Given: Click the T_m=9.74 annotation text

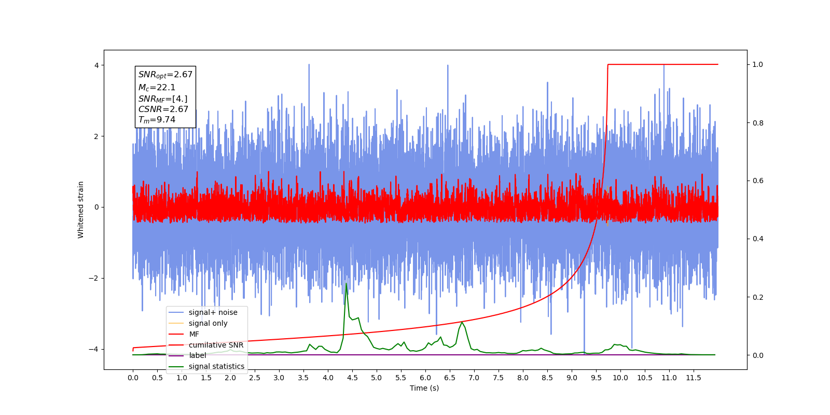Looking at the screenshot, I should click(x=157, y=120).
